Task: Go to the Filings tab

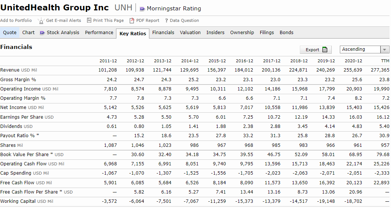Action: pos(266,32)
